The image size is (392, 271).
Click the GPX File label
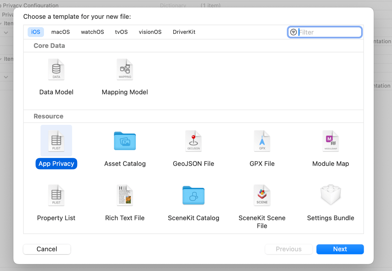coord(262,164)
